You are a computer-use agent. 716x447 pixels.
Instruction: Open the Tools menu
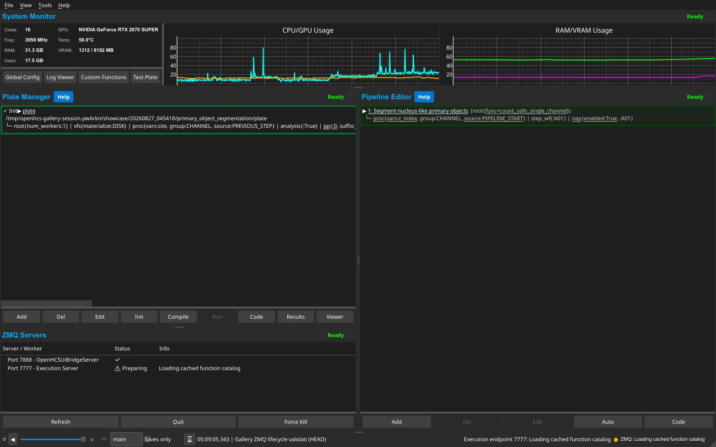point(45,5)
